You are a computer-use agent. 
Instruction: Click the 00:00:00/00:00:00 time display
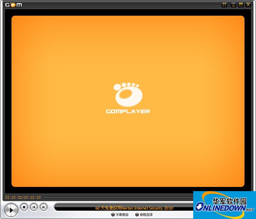click(23, 198)
